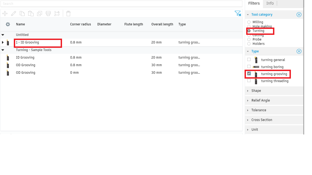Click the plus icon to add a new tool
312x175 pixels.
[x=5, y=14]
